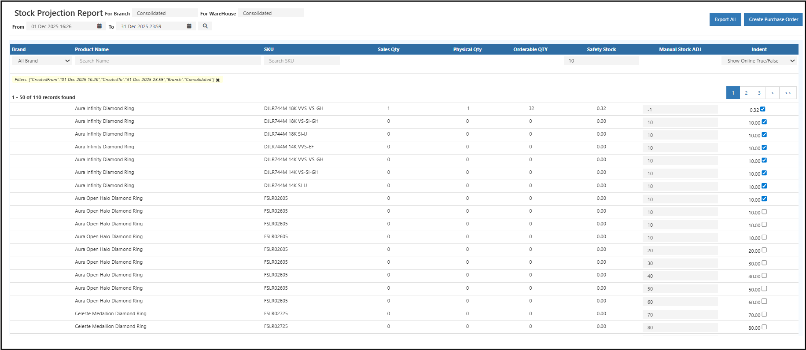Click the Safety Stock filter field
This screenshot has height=350, width=806.
601,61
